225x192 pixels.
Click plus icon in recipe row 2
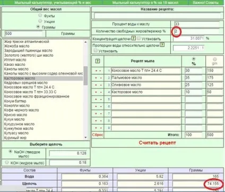click(x=96, y=78)
